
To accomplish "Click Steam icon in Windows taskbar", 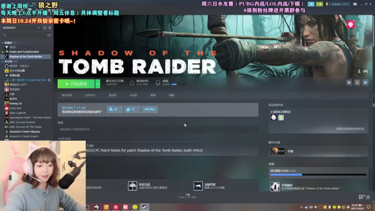I will coord(144,207).
